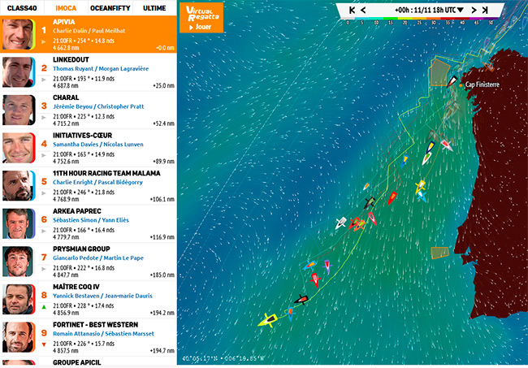Click Sébastien Simon's skipper photo

[18, 222]
